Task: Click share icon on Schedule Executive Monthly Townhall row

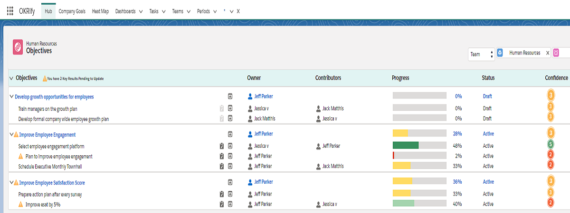Action: pos(230,166)
